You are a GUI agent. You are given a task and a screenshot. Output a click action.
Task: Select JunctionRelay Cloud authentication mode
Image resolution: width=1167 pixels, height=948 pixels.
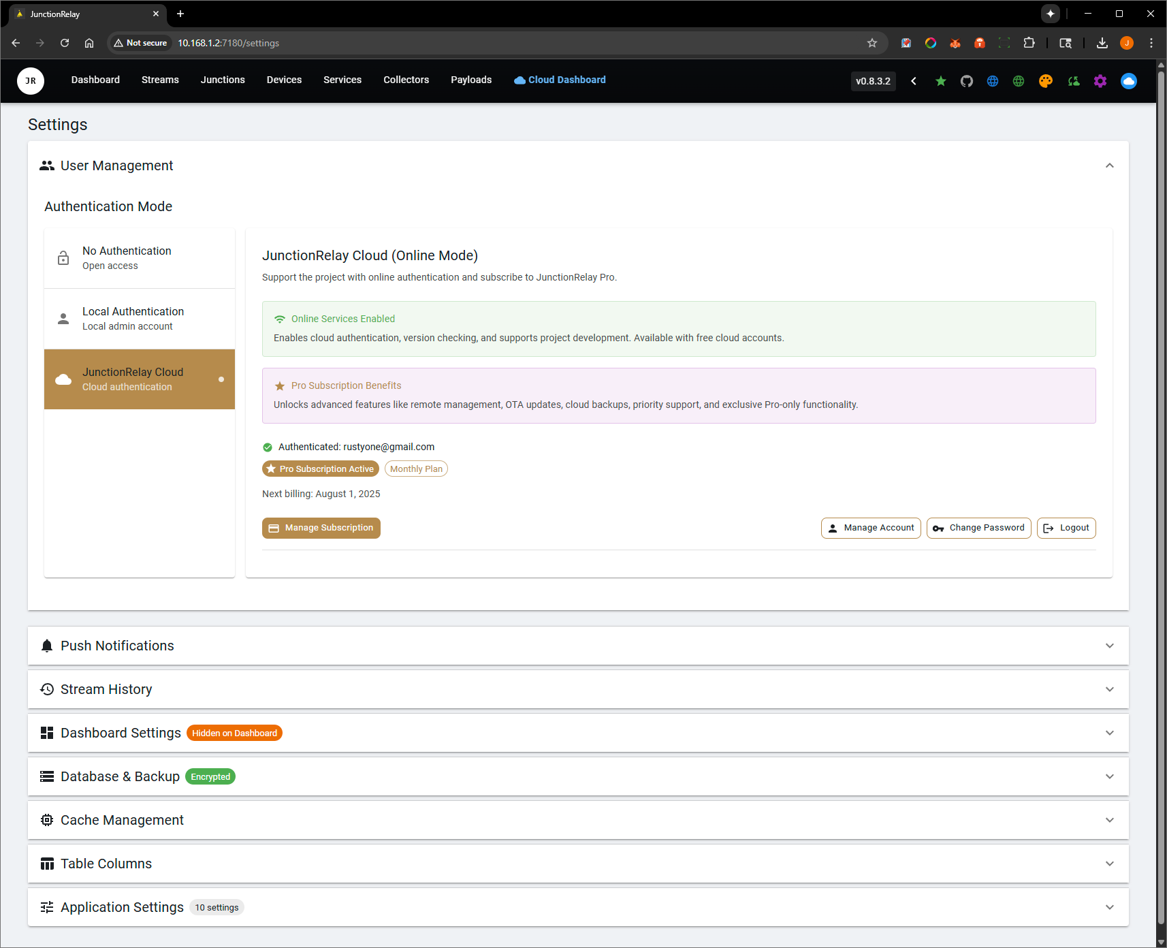point(140,379)
